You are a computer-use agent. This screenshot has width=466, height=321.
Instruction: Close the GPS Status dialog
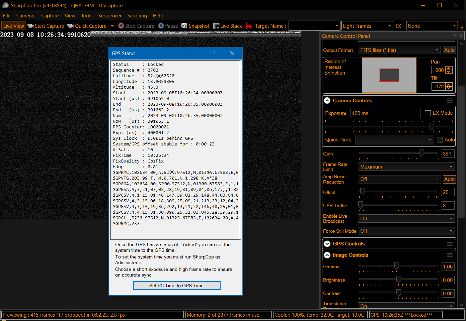point(232,53)
